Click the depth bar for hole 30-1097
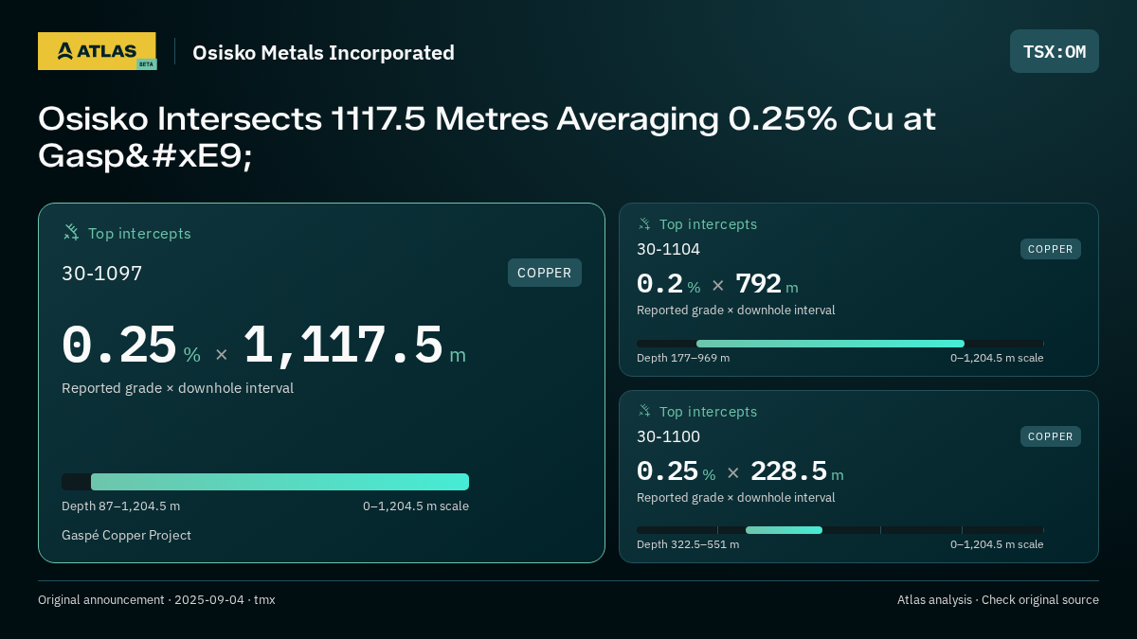Image resolution: width=1137 pixels, height=639 pixels. coord(265,482)
